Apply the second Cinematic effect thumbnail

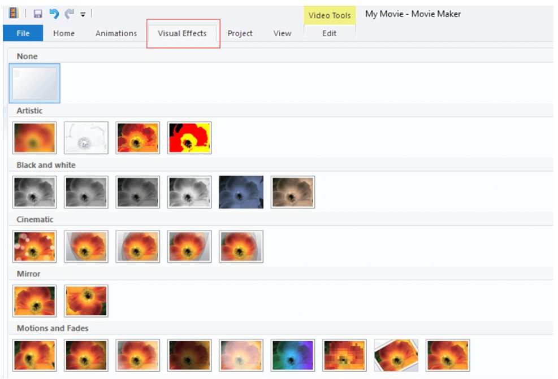click(86, 246)
